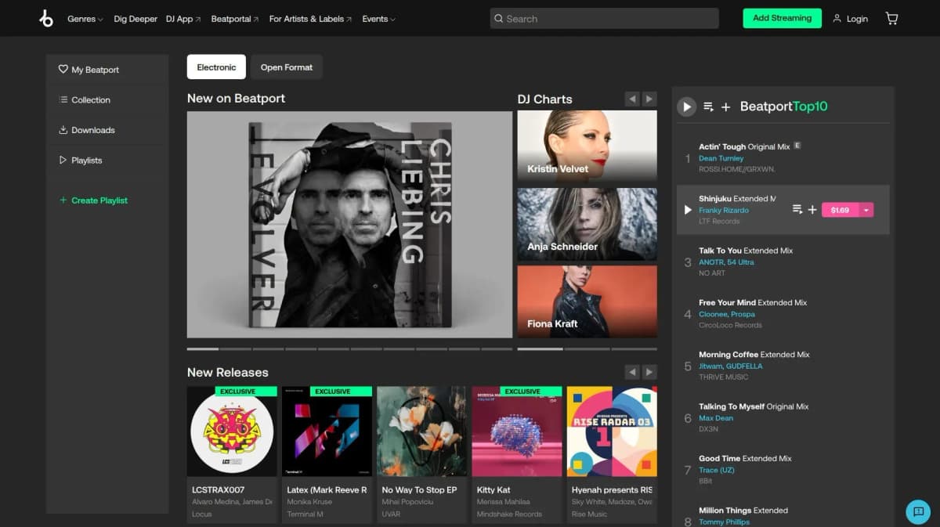
Task: Open No Way To Stop EP cover
Action: pyautogui.click(x=421, y=431)
